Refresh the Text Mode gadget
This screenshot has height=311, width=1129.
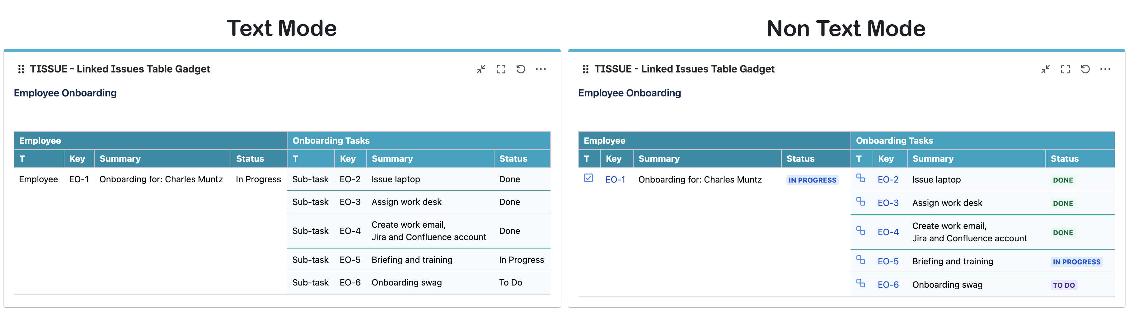coord(521,69)
